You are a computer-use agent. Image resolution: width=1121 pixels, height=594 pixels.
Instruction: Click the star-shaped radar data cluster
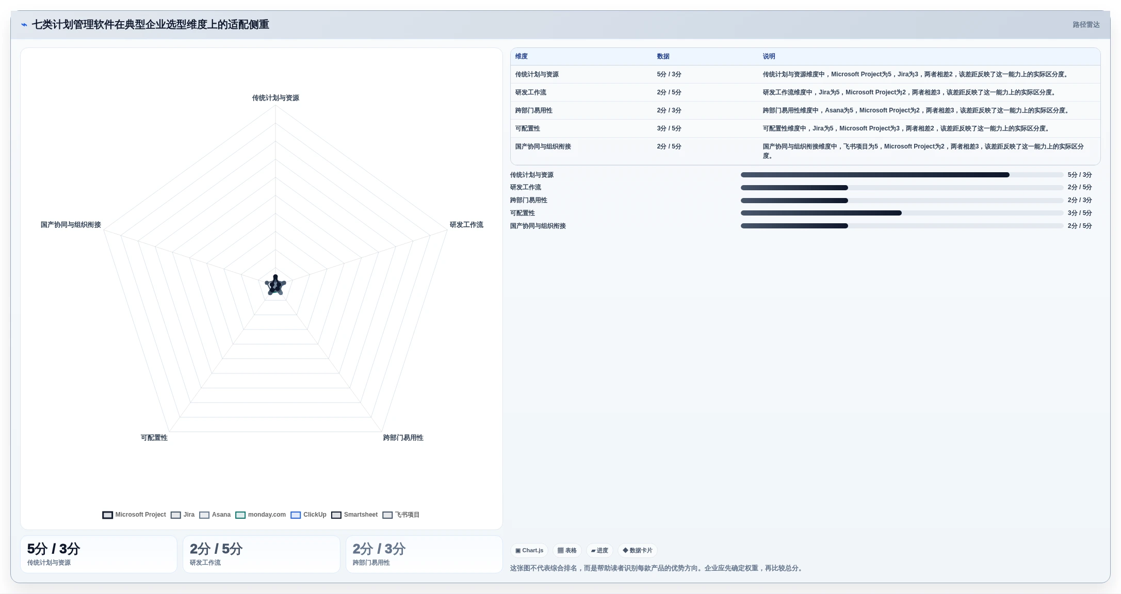(275, 285)
